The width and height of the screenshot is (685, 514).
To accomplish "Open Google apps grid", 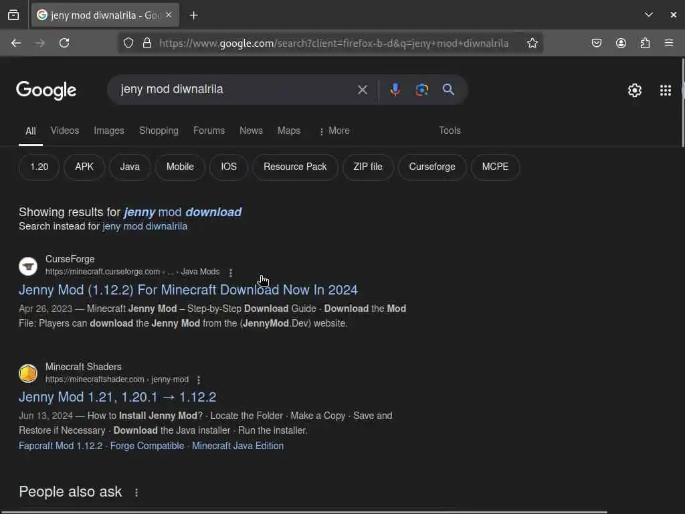I will [666, 90].
